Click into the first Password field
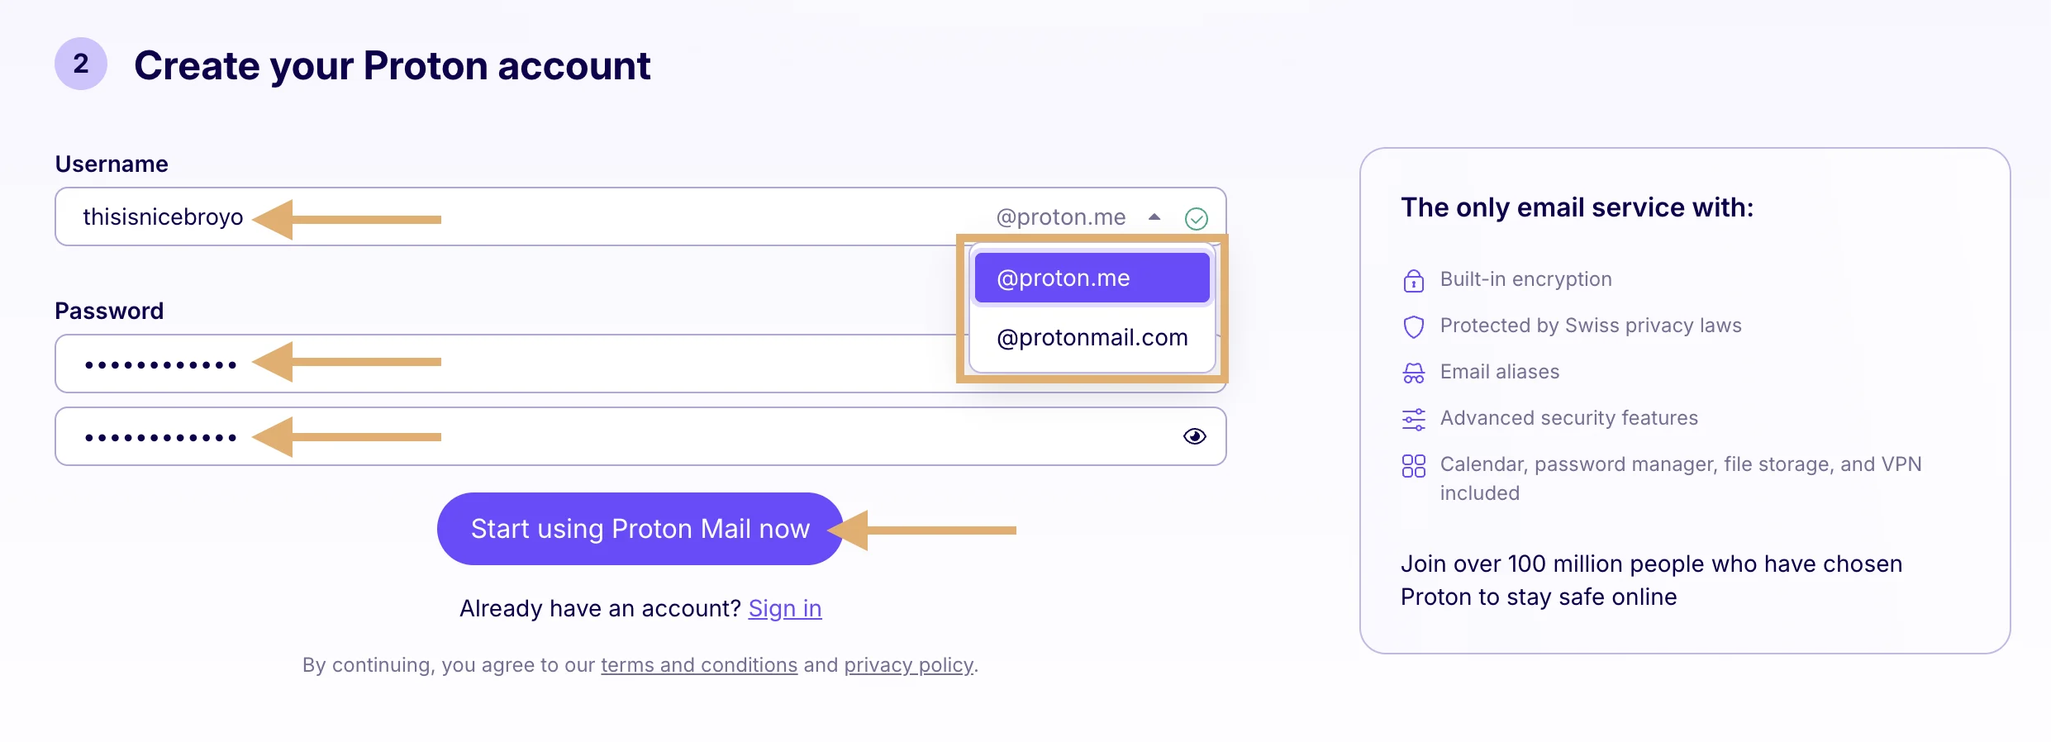 [x=506, y=364]
